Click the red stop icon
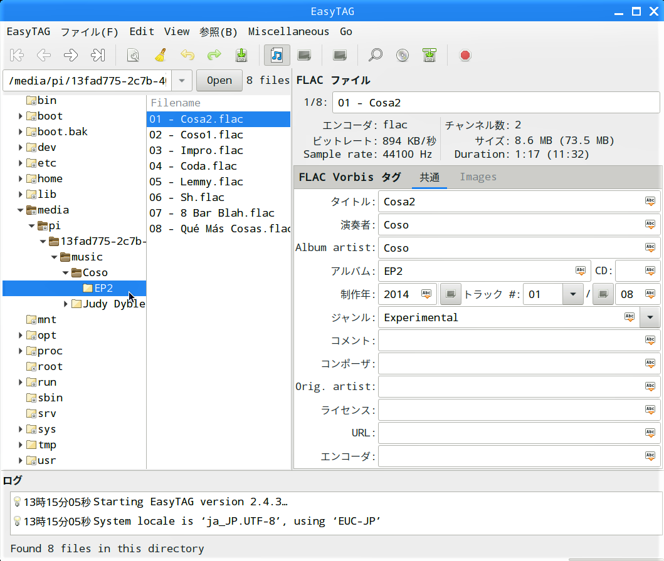The image size is (664, 561). point(465,55)
